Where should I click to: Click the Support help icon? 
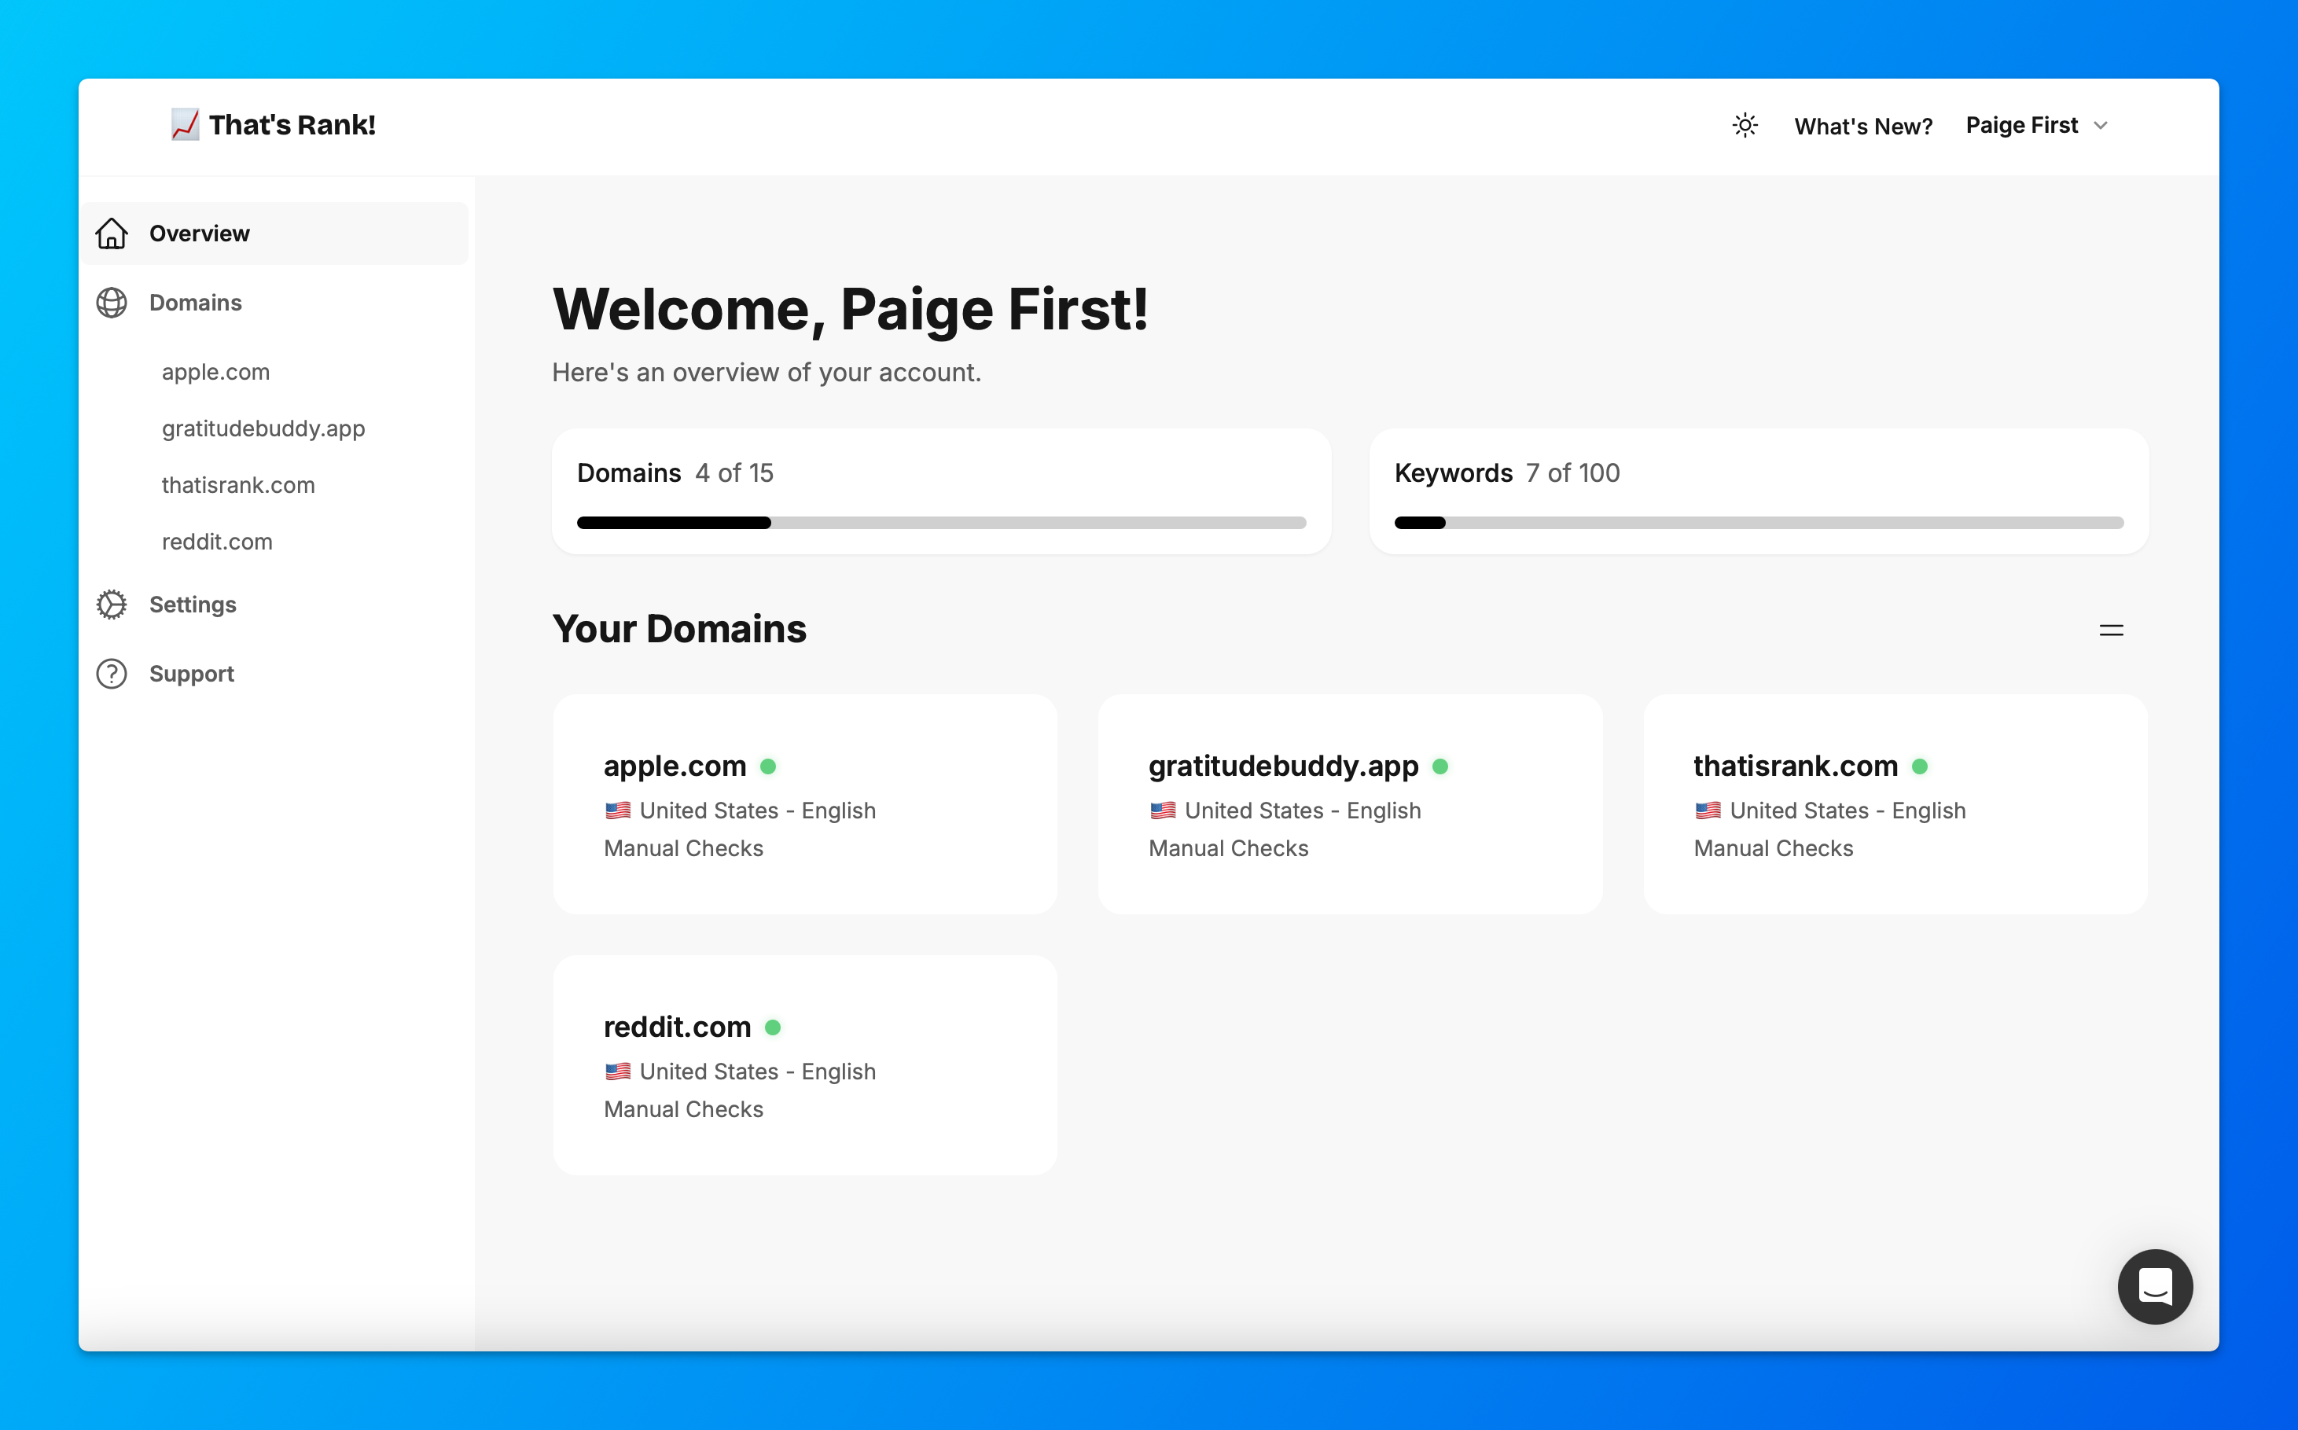tap(112, 672)
